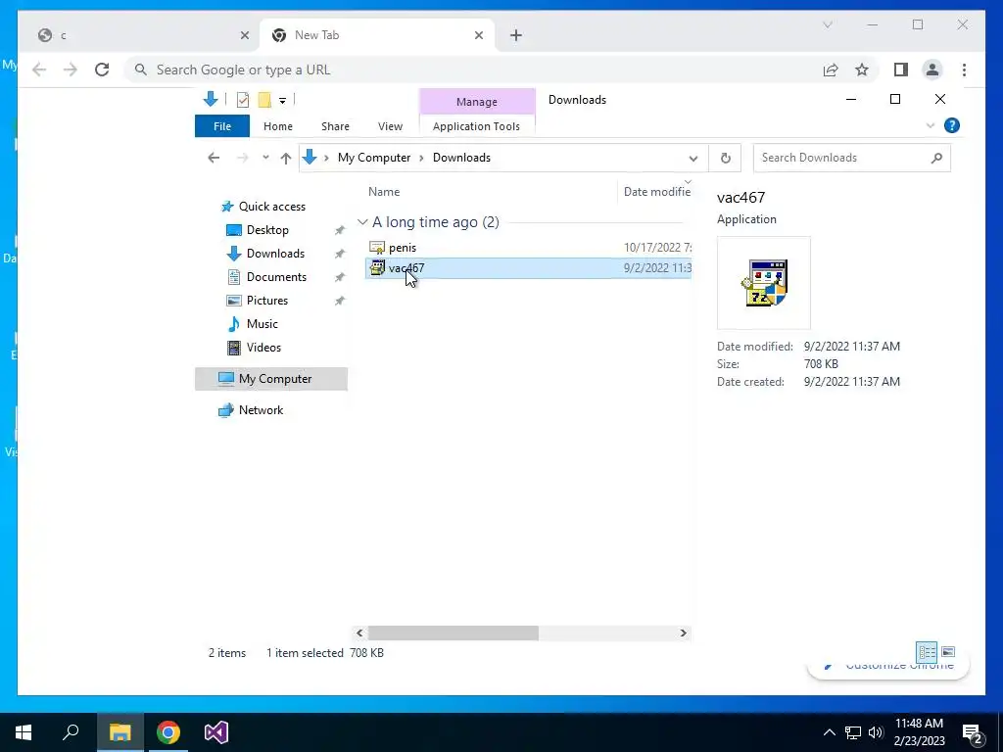Click the vac467 preview thumbnail
Viewport: 1003px width, 752px height.
pyautogui.click(x=764, y=283)
